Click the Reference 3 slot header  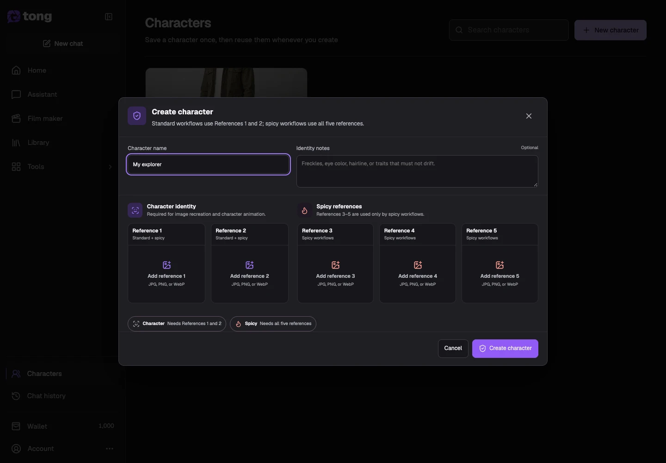335,234
